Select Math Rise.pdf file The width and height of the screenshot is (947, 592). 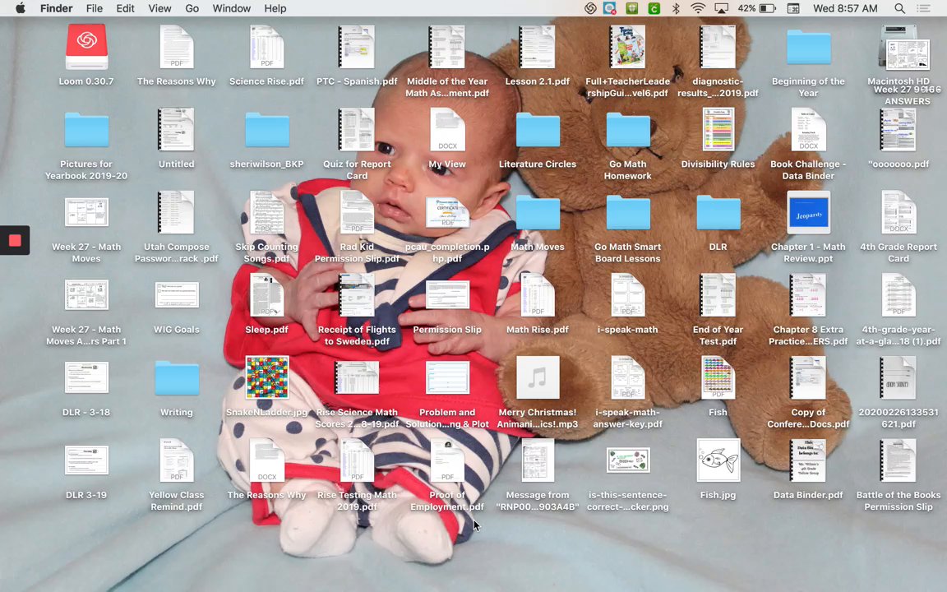(537, 295)
